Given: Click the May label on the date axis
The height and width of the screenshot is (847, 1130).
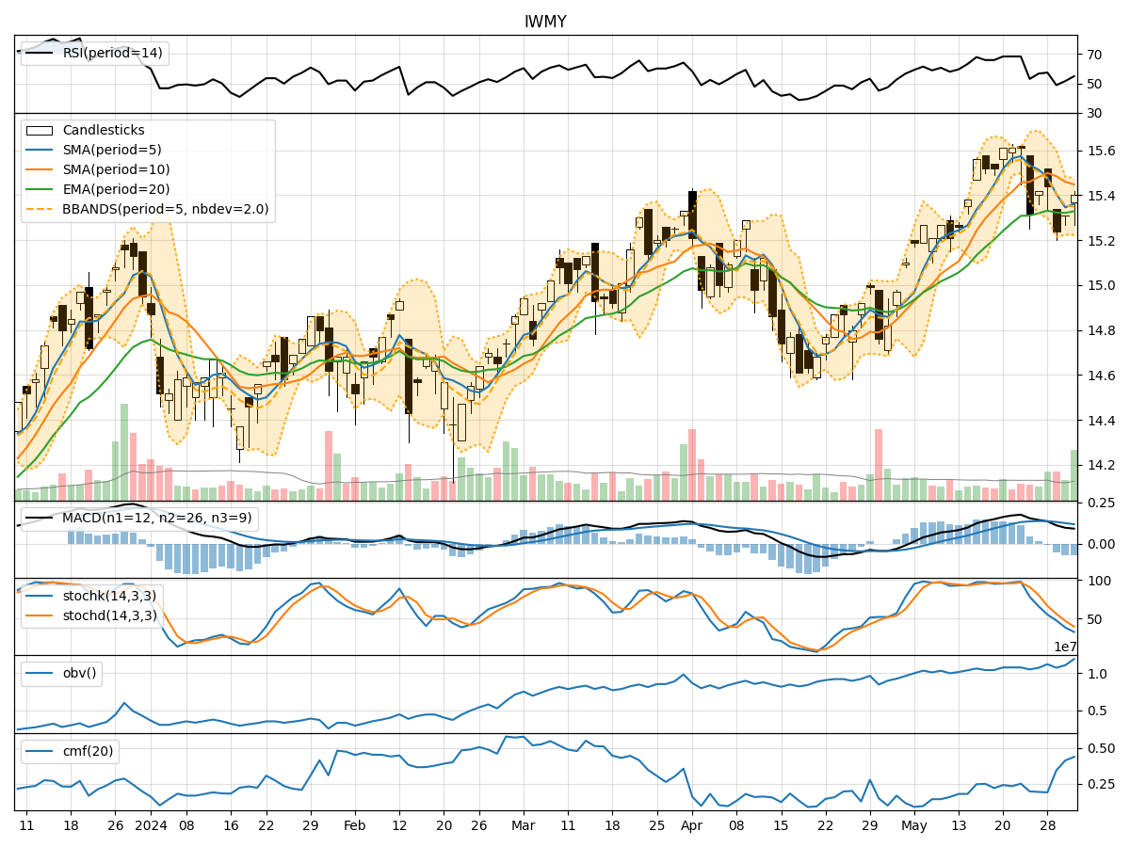Looking at the screenshot, I should pos(913,825).
